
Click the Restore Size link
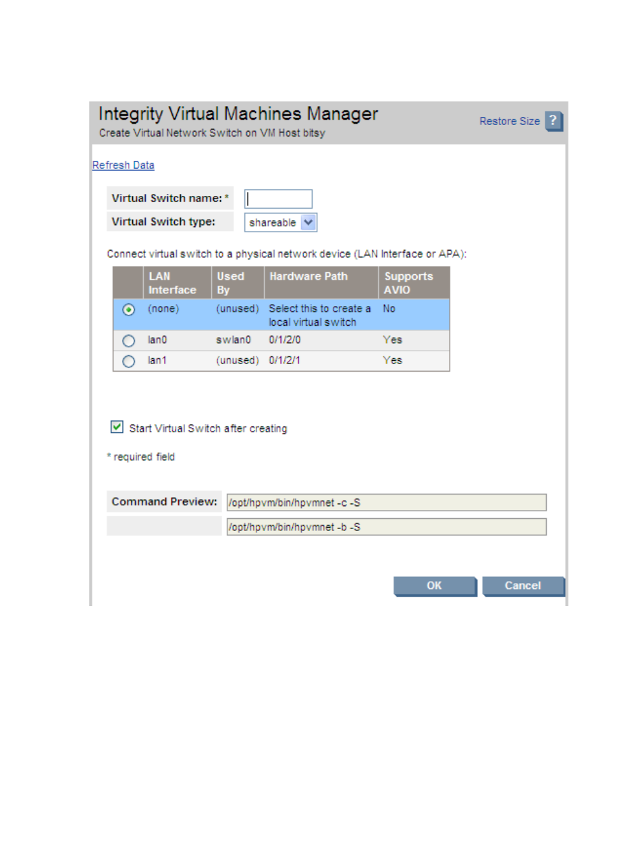(510, 122)
